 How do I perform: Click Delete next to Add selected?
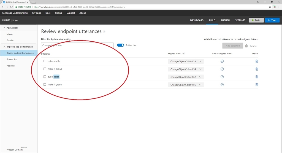click(x=251, y=46)
